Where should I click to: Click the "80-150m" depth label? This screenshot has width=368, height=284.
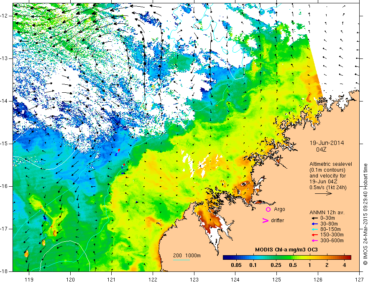click(x=330, y=229)
